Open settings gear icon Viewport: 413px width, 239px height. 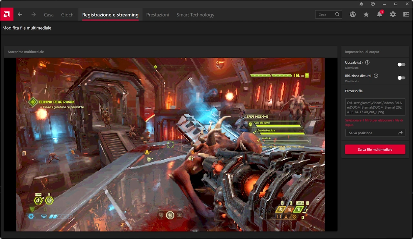point(393,15)
